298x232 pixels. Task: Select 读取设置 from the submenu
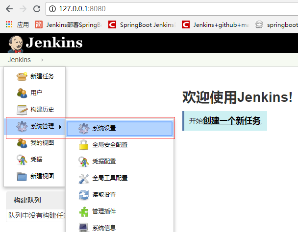tap(104, 195)
